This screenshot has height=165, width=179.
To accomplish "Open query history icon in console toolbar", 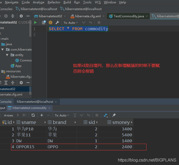I will coord(44,22).
